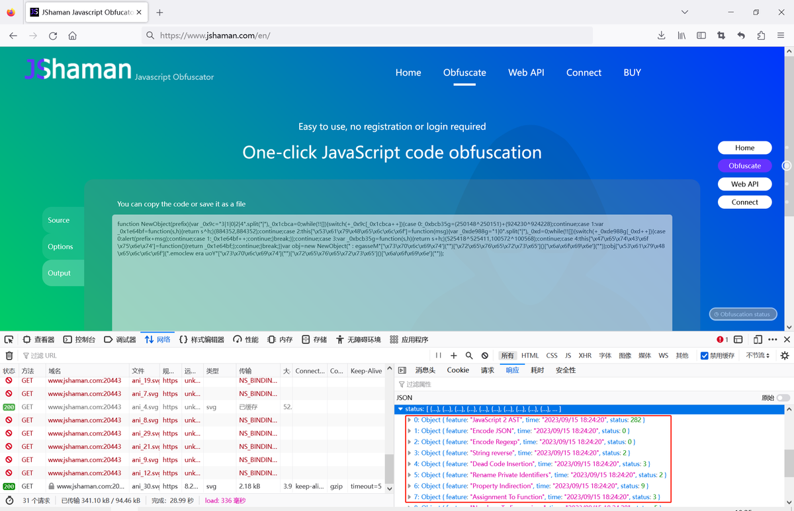Screen dimensions: 794x511
Task: Open the Style Editor (样式编辑器) tab
Action: pyautogui.click(x=201, y=339)
